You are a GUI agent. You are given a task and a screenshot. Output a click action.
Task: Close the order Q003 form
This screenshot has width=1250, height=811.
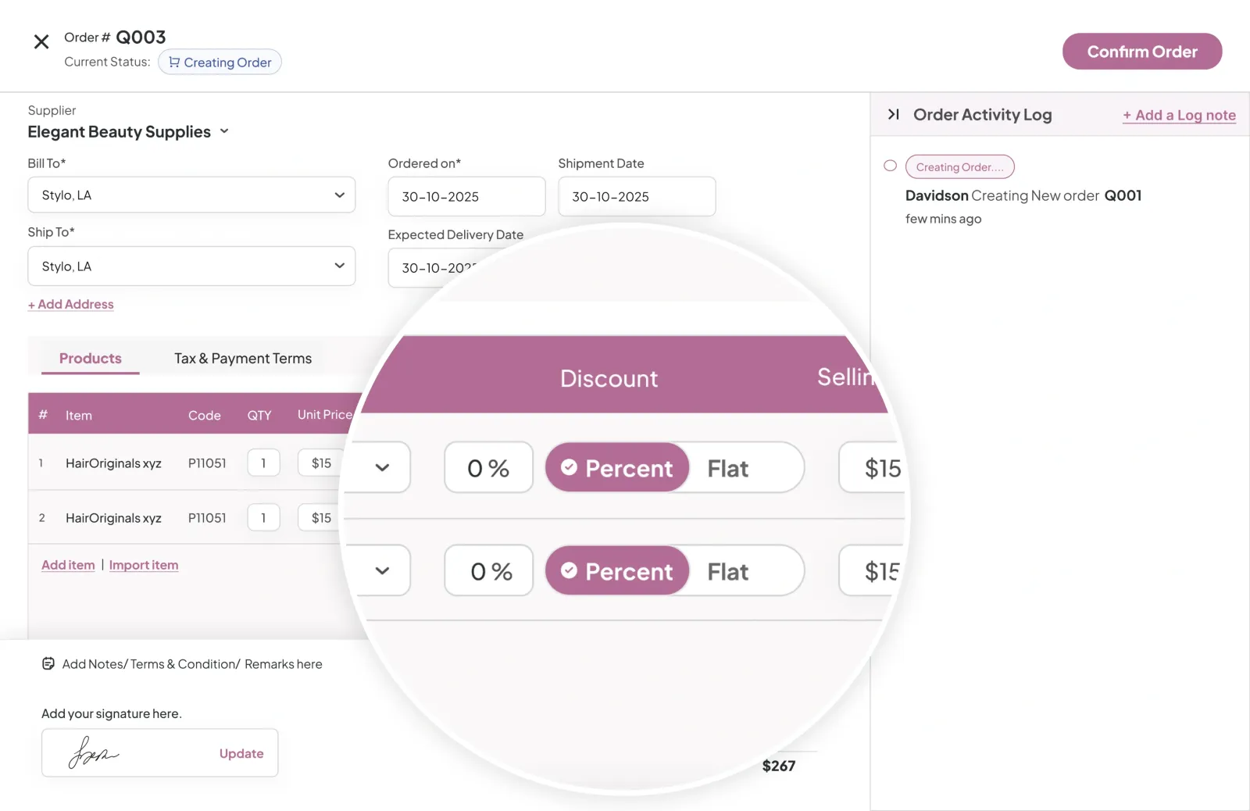[41, 41]
